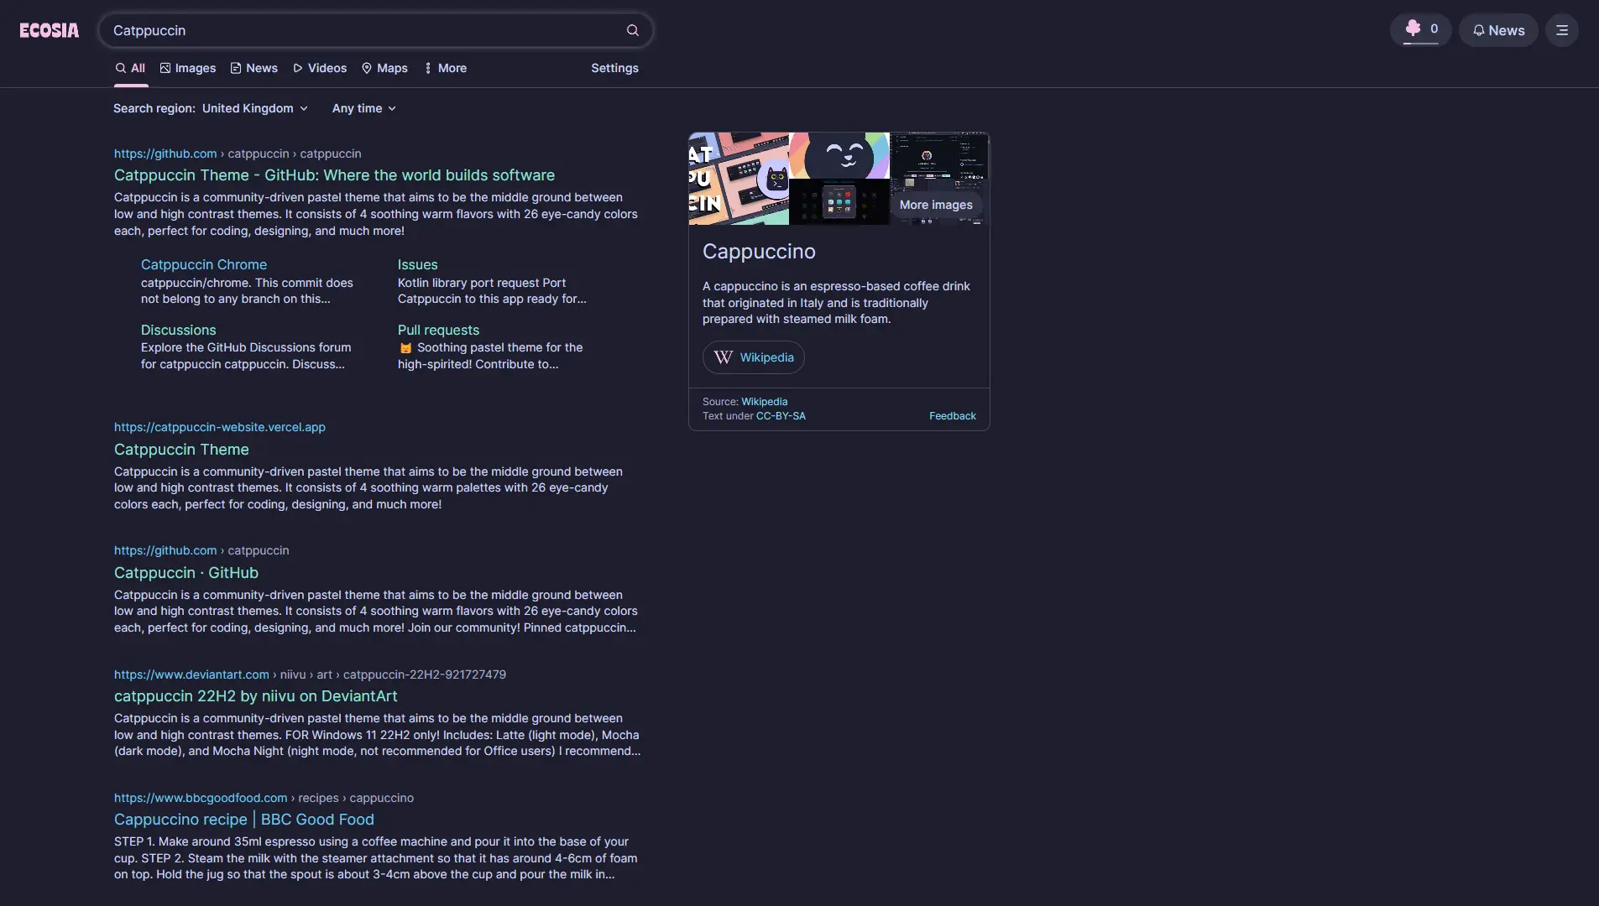Open the Catppuccin Chrome sublink
The width and height of the screenshot is (1599, 906).
[x=204, y=264]
